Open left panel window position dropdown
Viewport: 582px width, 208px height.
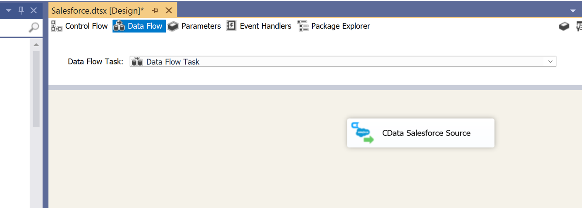9,10
